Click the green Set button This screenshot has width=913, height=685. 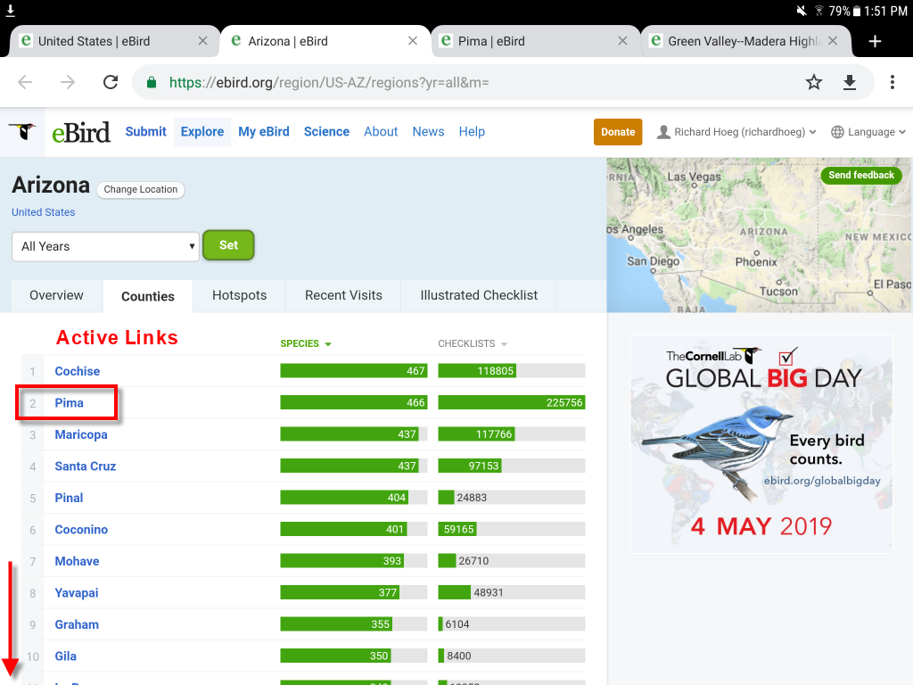click(228, 245)
